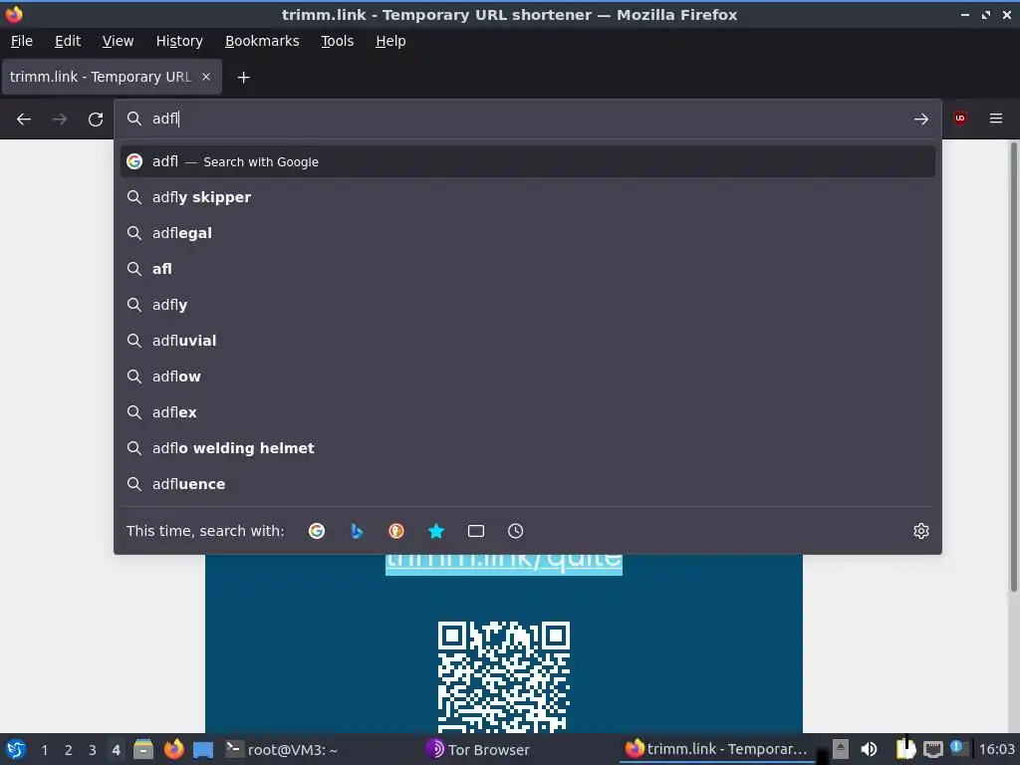Select 'adflow' suggestion

528,376
